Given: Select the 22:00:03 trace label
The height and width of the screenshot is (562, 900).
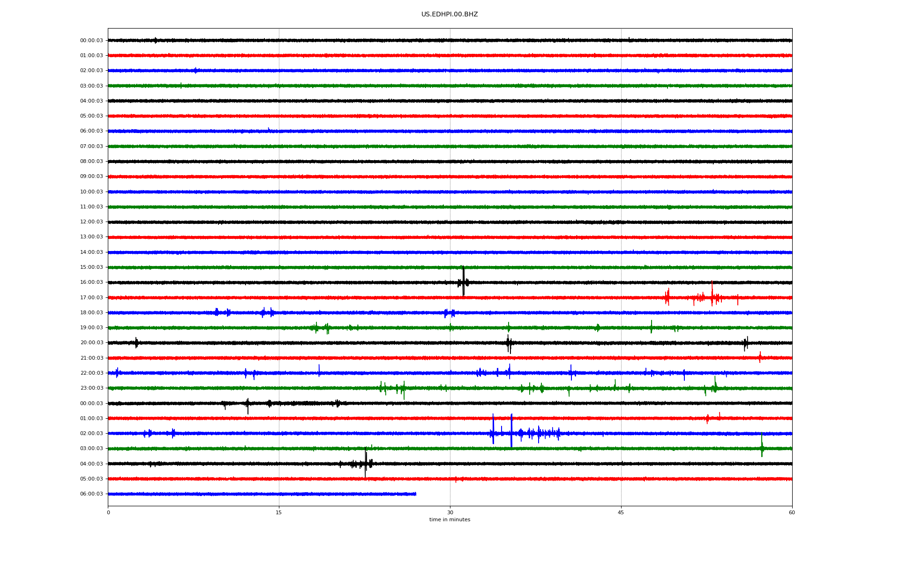Looking at the screenshot, I should [x=91, y=373].
